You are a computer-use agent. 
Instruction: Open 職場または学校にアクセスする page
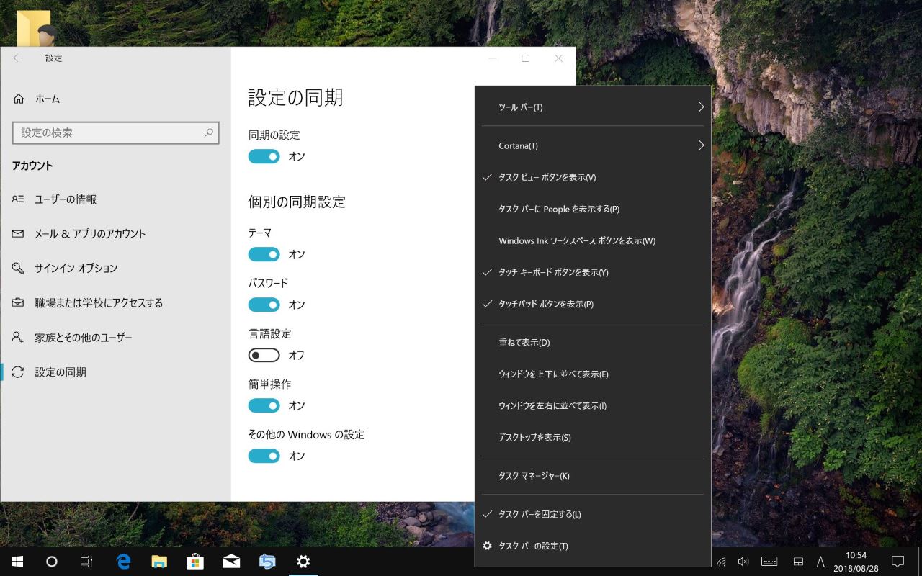pyautogui.click(x=115, y=303)
